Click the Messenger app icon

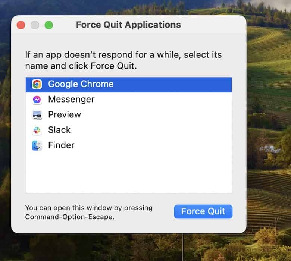coord(37,100)
